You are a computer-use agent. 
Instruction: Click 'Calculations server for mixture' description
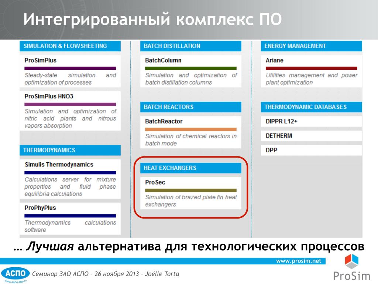[70, 179]
